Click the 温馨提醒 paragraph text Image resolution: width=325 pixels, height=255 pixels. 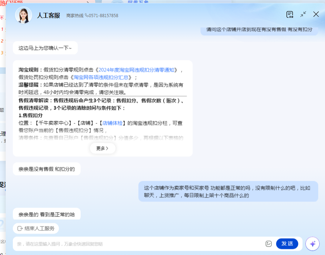[x=101, y=89]
